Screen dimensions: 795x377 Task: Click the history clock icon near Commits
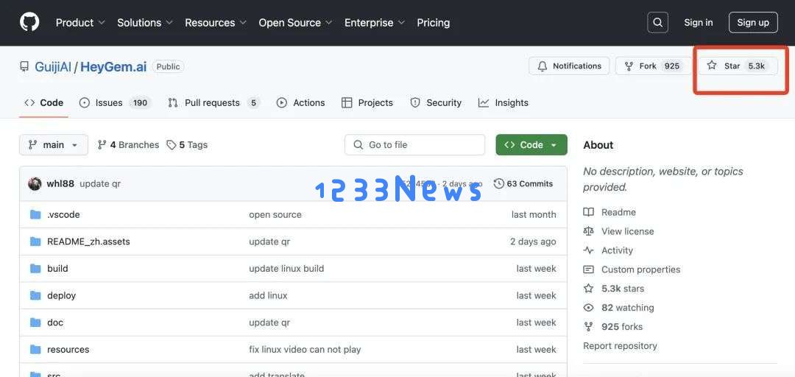pos(499,183)
